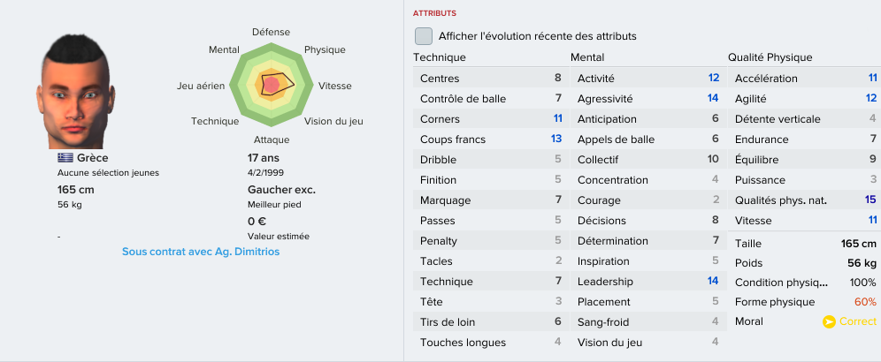881x362 pixels.
Task: Click the octagonal attribute radar chart
Action: pyautogui.click(x=272, y=86)
